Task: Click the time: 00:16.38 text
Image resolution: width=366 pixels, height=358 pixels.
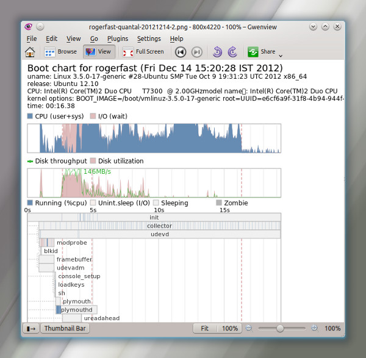Action: [x=51, y=106]
